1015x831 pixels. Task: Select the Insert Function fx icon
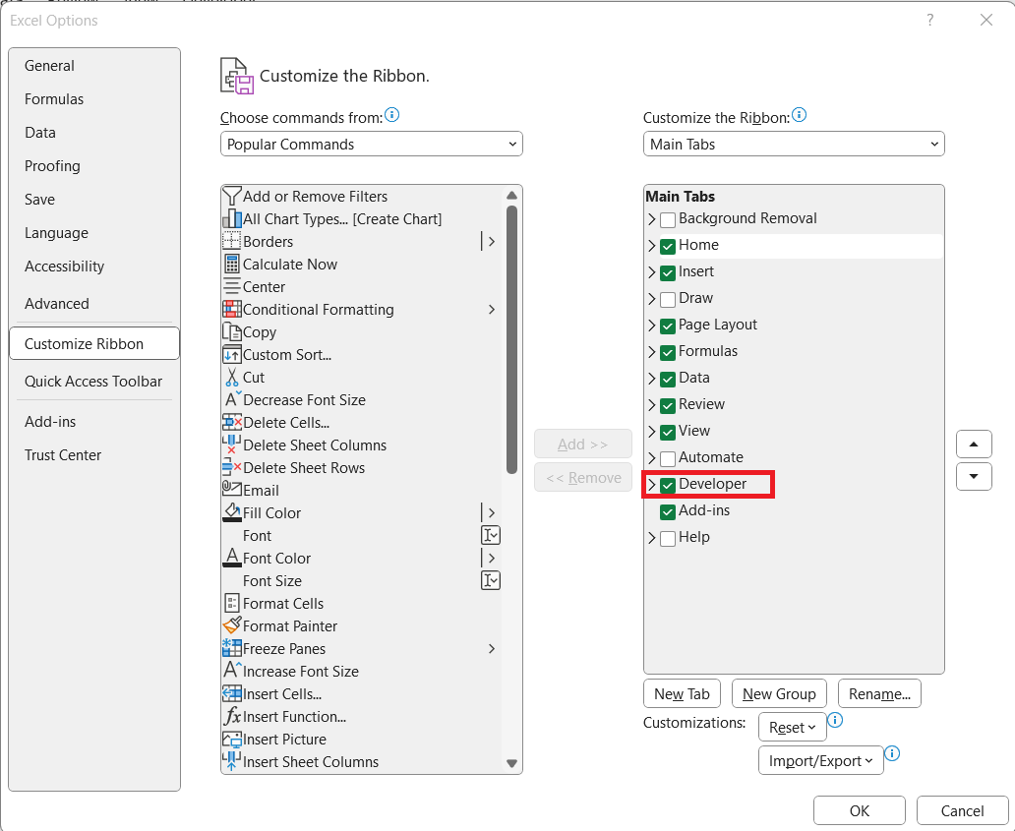tap(232, 717)
